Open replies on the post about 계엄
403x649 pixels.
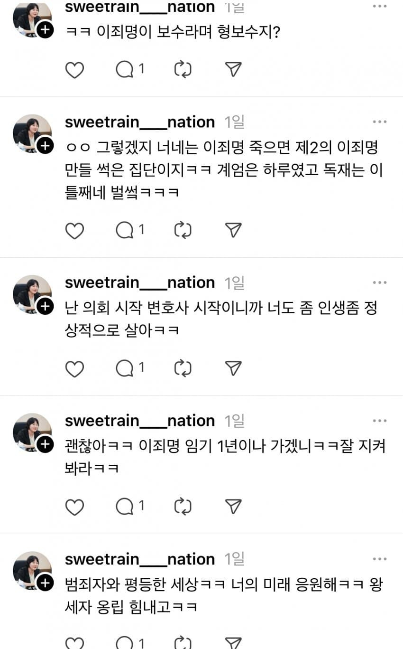click(126, 230)
